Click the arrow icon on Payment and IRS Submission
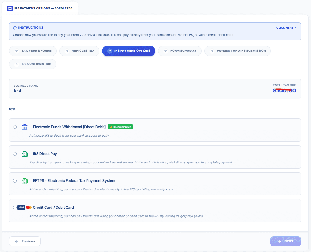The height and width of the screenshot is (252, 311). click(x=212, y=51)
